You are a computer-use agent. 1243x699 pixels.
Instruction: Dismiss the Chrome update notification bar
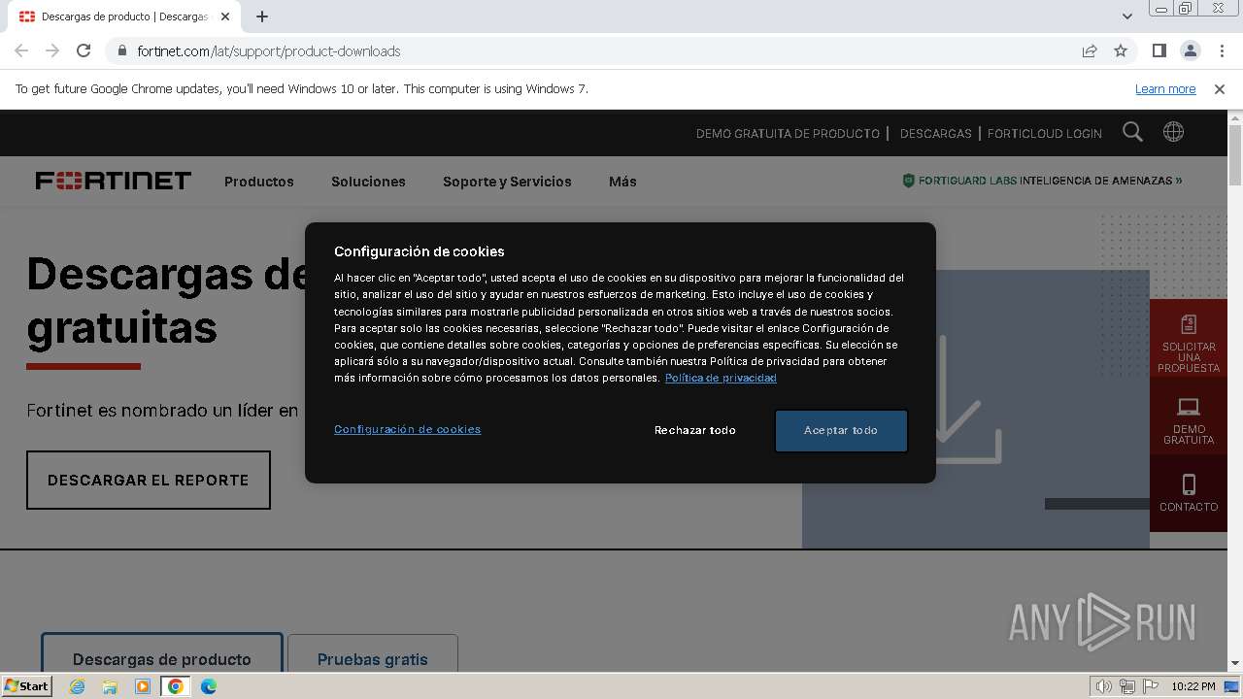1220,88
